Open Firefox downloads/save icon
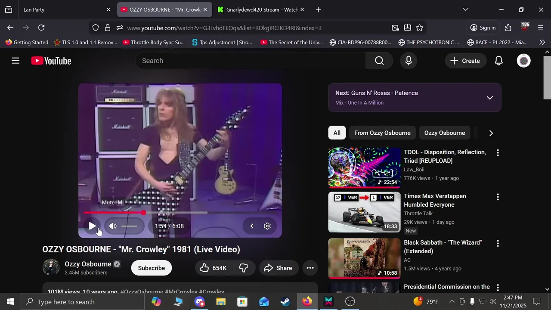Image resolution: width=551 pixels, height=310 pixels. tap(407, 28)
